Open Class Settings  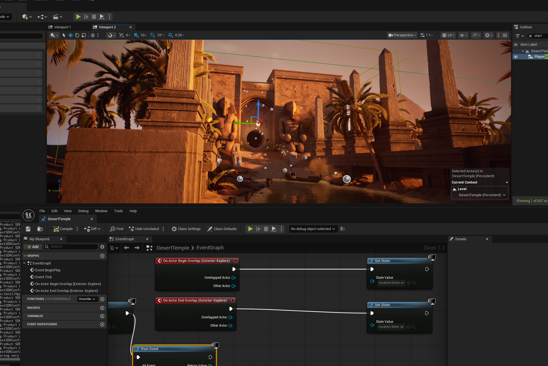186,229
